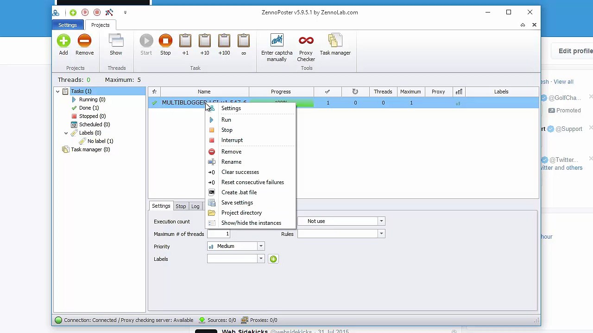This screenshot has width=593, height=333.
Task: Open Project directory from context menu
Action: tap(250, 213)
